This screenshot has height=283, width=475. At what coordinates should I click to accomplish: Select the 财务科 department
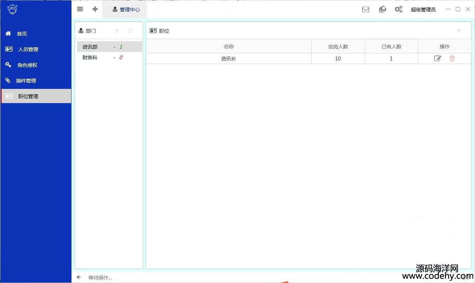coord(110,57)
